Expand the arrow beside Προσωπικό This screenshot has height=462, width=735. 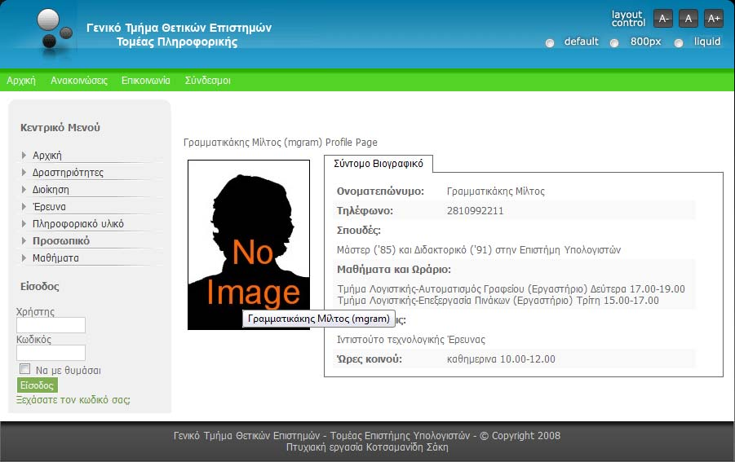24,240
